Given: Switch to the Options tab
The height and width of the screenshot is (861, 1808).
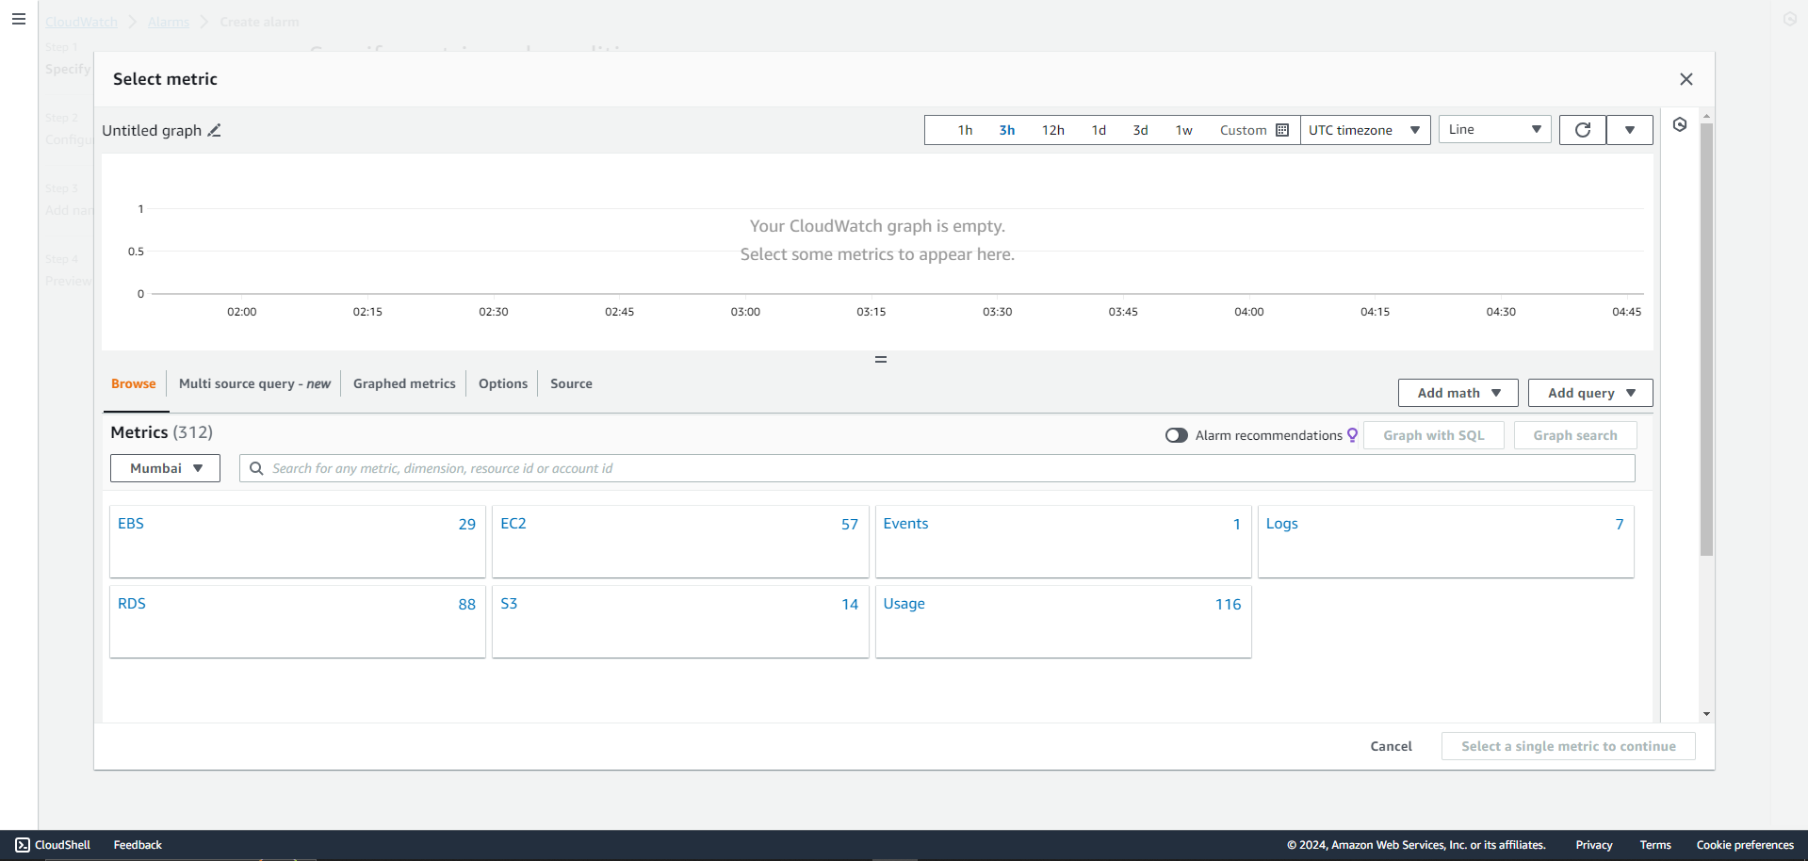Looking at the screenshot, I should [503, 383].
